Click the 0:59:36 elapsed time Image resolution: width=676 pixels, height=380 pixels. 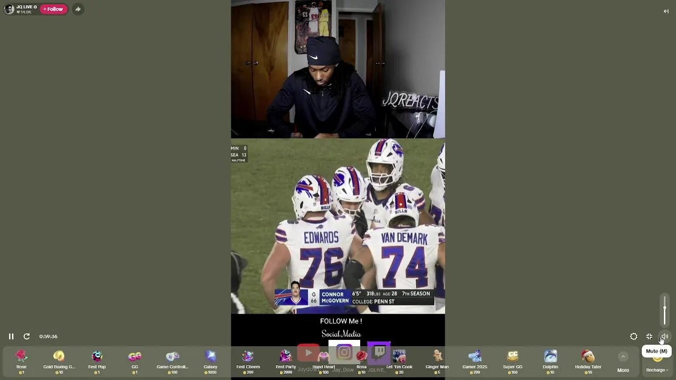(x=48, y=336)
